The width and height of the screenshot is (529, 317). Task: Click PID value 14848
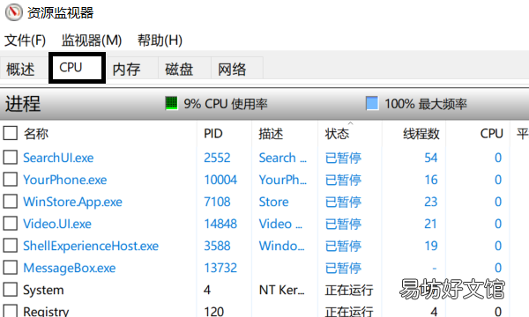[220, 224]
